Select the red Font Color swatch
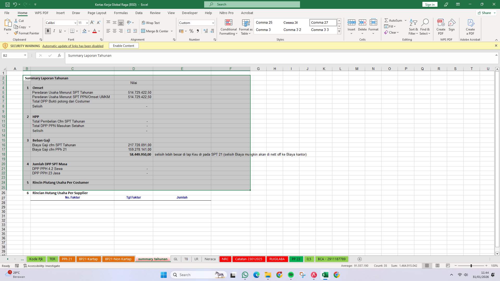This screenshot has width=500, height=281. click(95, 31)
